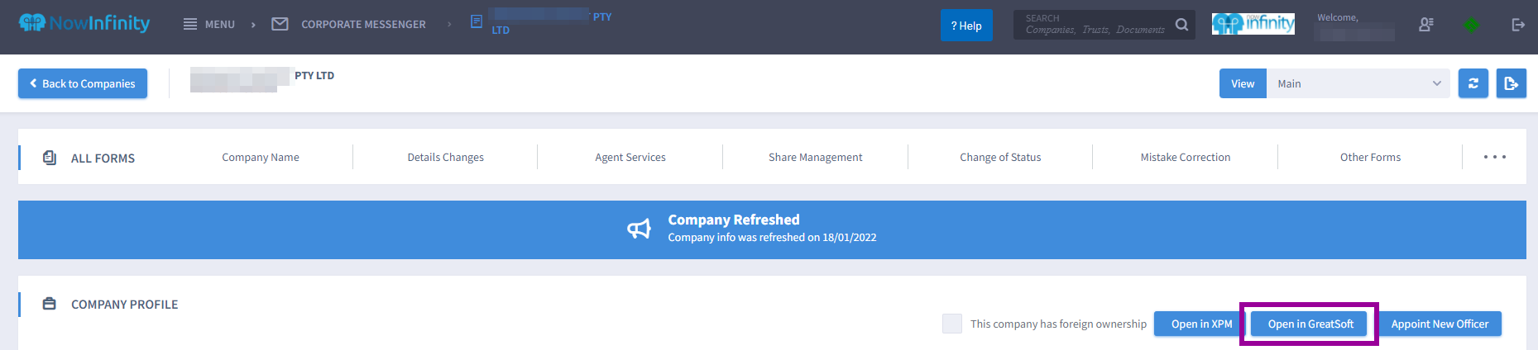The image size is (1538, 350).
Task: Click the export icon button beside refresh
Action: point(1512,83)
